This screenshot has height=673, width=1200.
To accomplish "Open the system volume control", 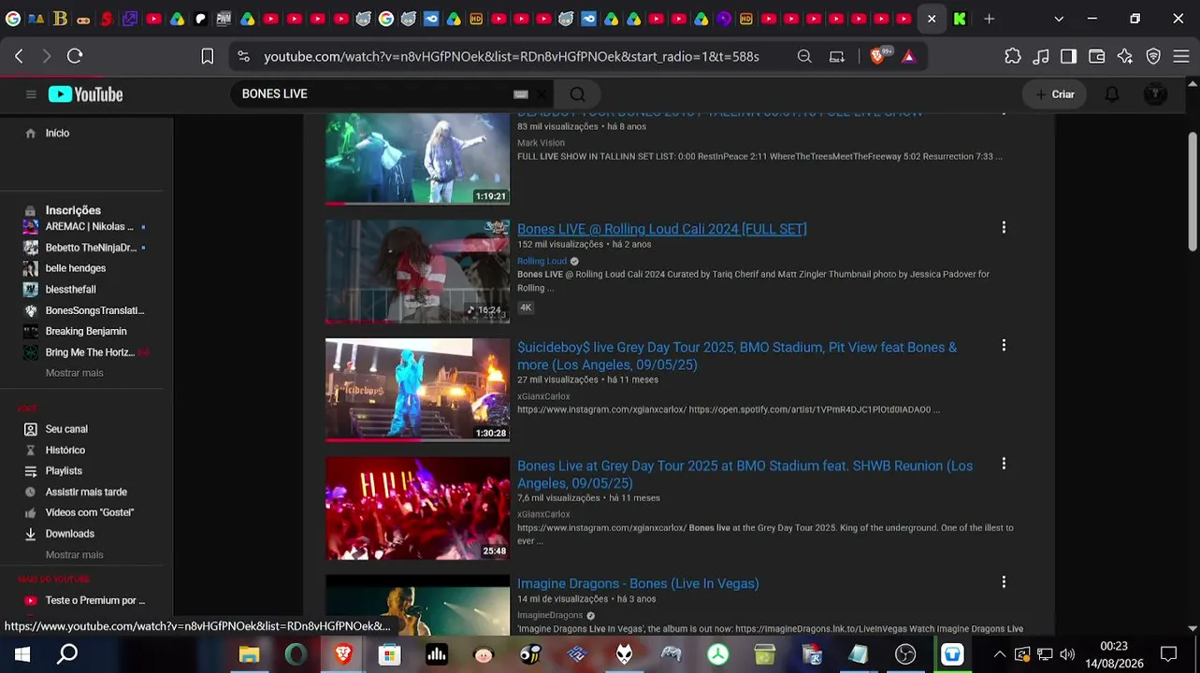I will click(1067, 654).
